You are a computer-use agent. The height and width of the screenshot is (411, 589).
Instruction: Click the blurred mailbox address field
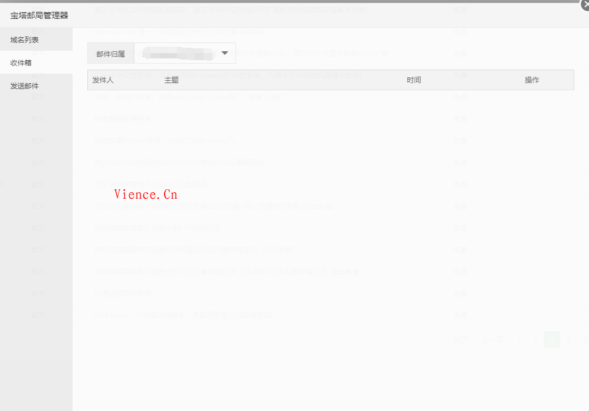[177, 54]
